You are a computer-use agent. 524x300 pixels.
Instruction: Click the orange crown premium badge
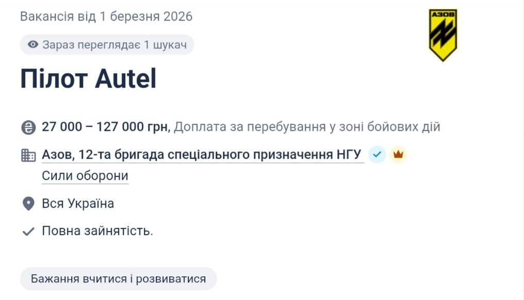pos(398,154)
